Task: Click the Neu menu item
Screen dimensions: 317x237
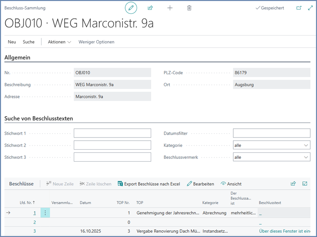Action: click(12, 42)
